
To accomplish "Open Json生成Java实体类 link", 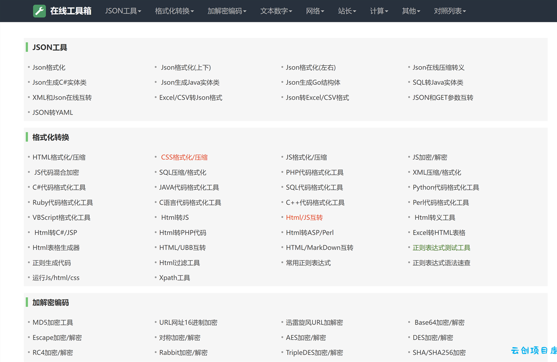I will 190,83.
